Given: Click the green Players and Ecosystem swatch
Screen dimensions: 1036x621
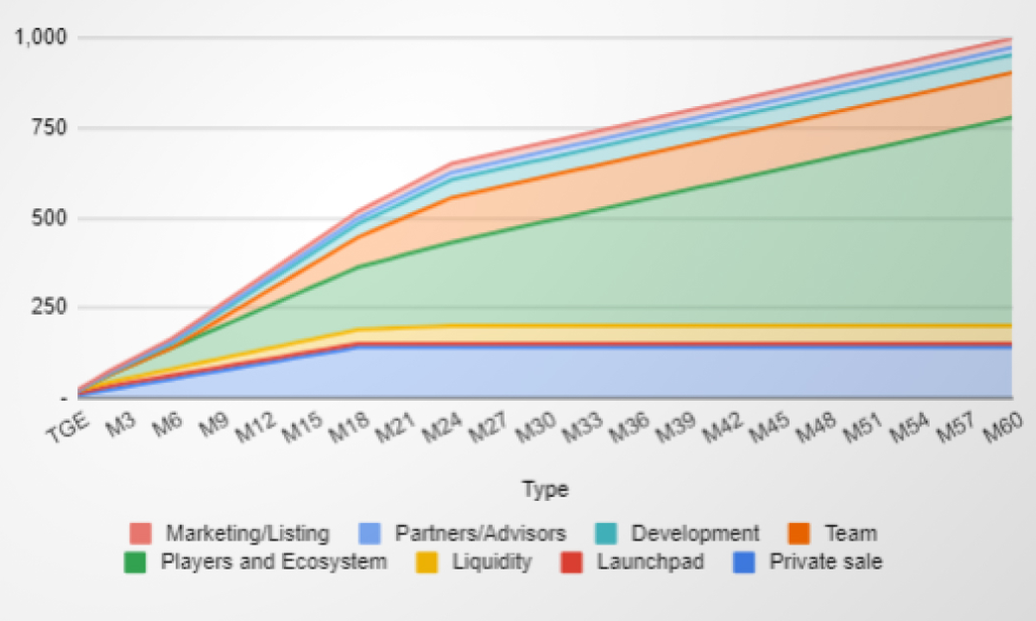Looking at the screenshot, I should 135,562.
